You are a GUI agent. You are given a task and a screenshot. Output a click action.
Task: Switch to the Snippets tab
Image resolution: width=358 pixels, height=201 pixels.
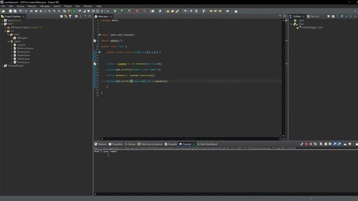[171, 144]
